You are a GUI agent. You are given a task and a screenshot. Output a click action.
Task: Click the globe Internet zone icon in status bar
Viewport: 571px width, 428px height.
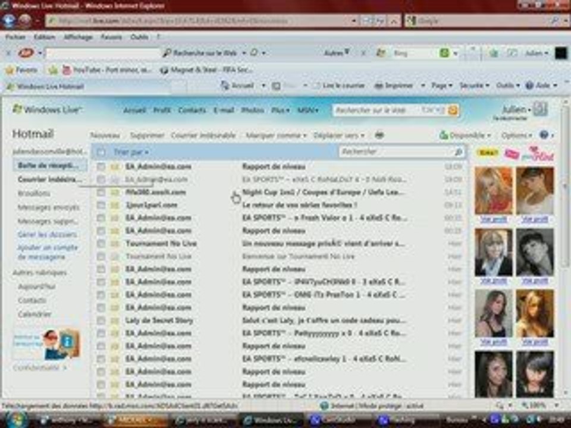pos(324,405)
